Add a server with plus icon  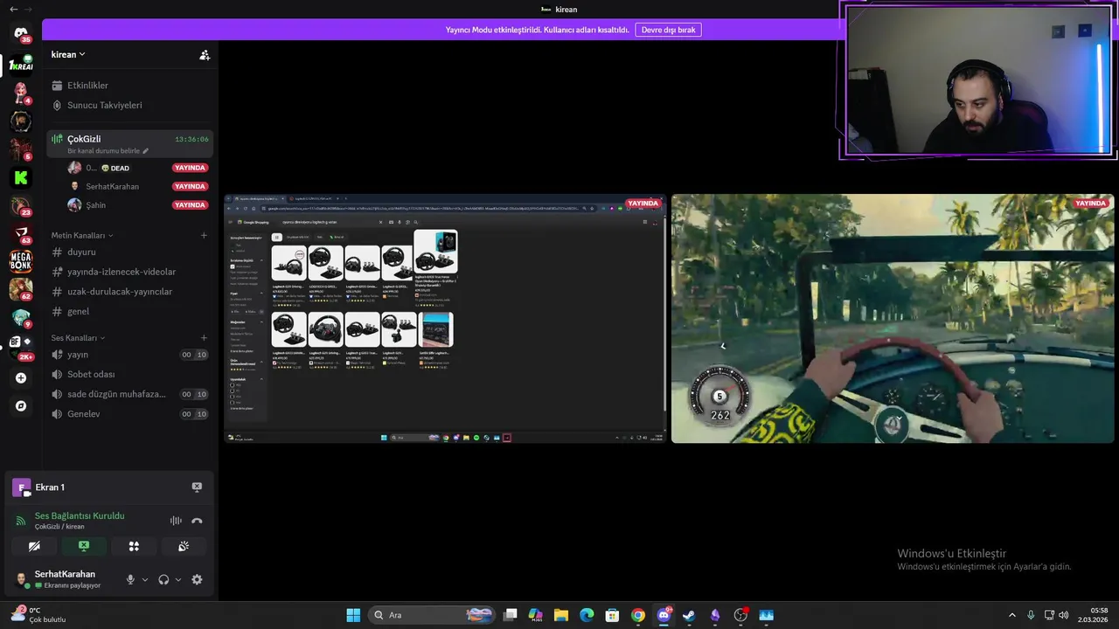click(21, 378)
